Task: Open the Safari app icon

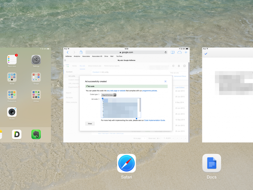Action: pos(126,163)
